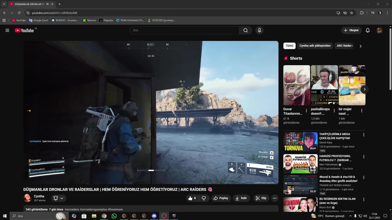Open the YouTube hamburger guide menu

pyautogui.click(x=7, y=30)
